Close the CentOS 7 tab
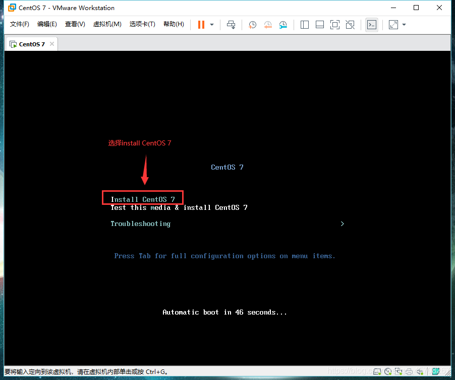The width and height of the screenshot is (455, 380). click(x=52, y=44)
